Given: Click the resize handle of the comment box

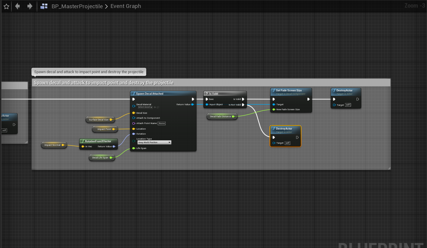Looking at the screenshot, I should (x=389, y=168).
